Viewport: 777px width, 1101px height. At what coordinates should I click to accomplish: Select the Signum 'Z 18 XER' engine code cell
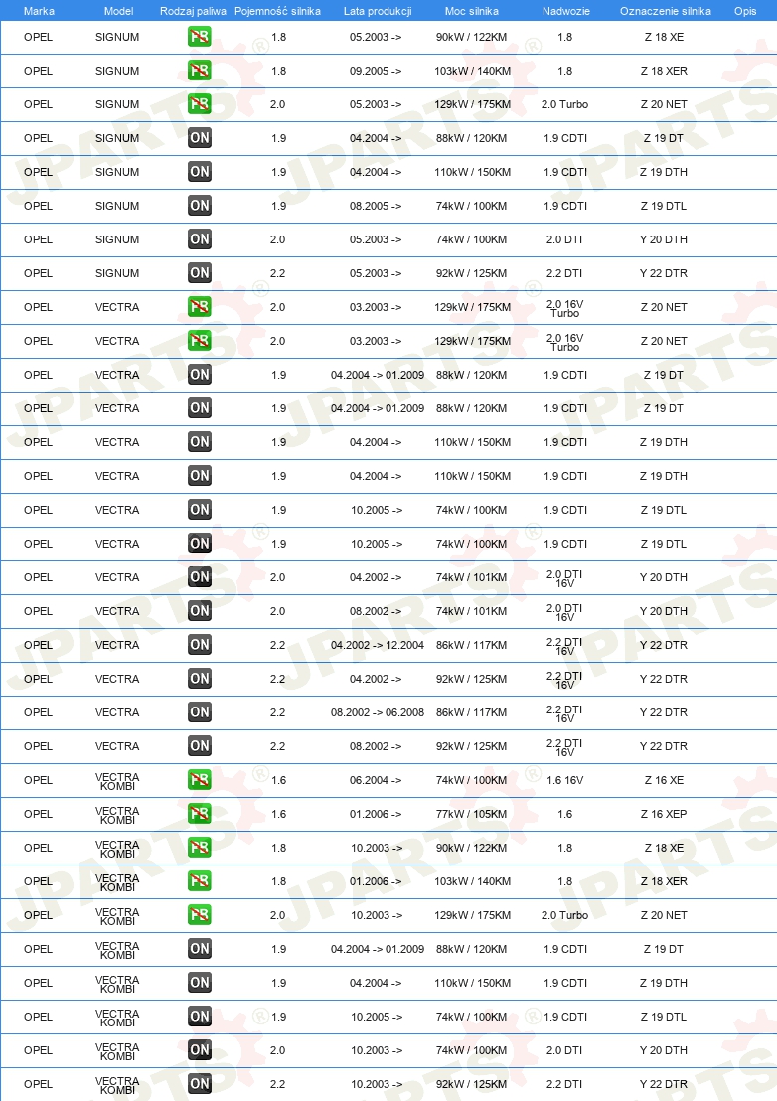tap(664, 71)
